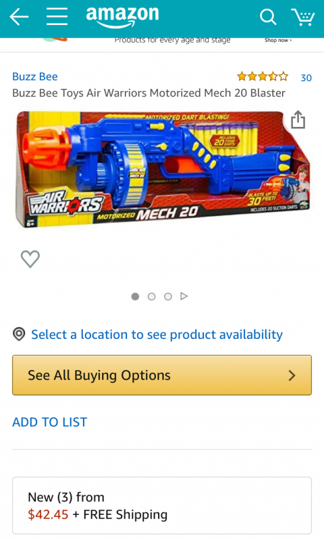Open the shopping cart icon
This screenshot has height=540, width=324.
(303, 17)
